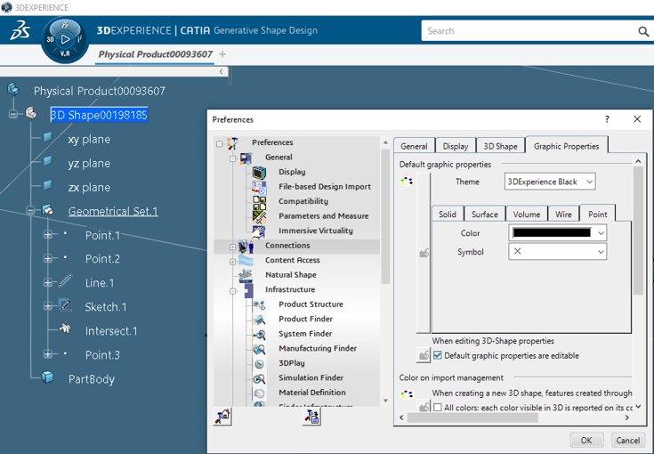Select the Volume sub-tab

click(527, 214)
